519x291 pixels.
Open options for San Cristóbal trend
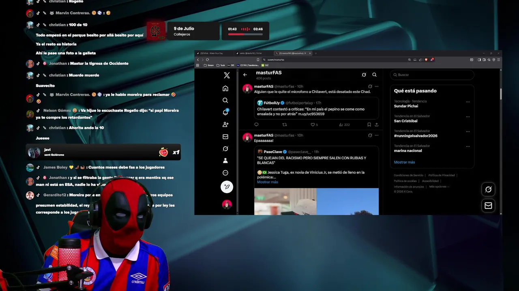tap(468, 117)
